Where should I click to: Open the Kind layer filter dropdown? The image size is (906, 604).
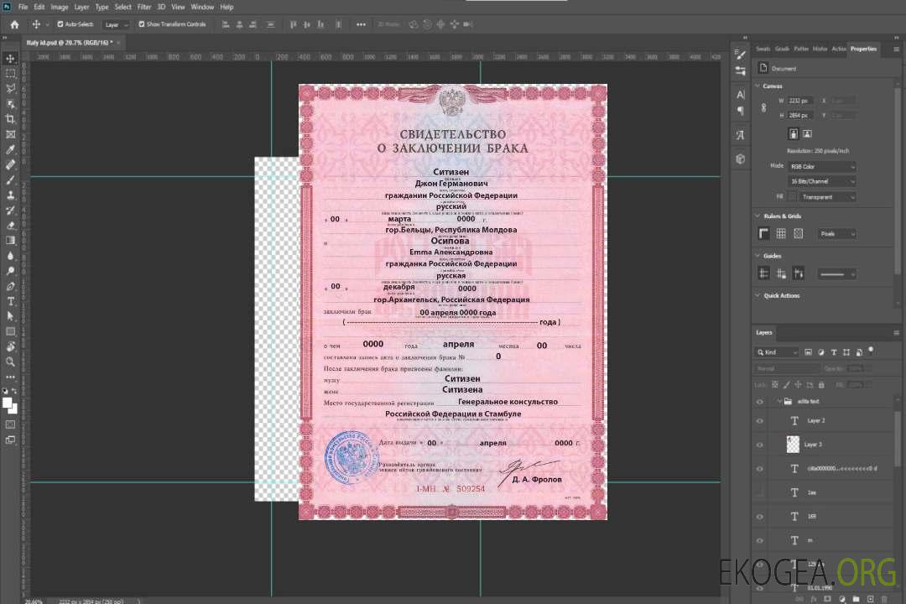pos(777,352)
